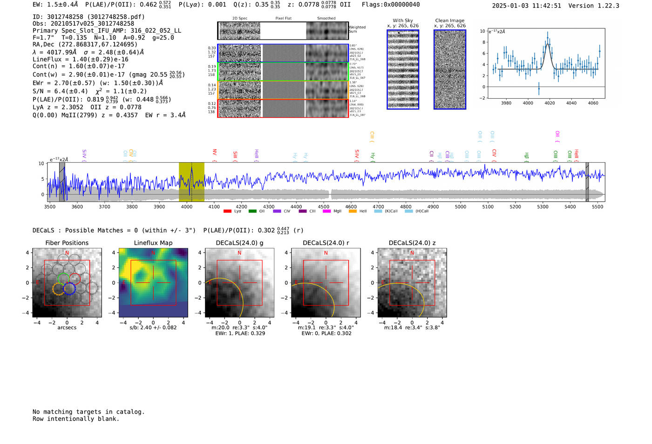Select the EWr: 0, PLAE: 0.302 caption
The height and width of the screenshot is (444, 652).
coord(326,334)
